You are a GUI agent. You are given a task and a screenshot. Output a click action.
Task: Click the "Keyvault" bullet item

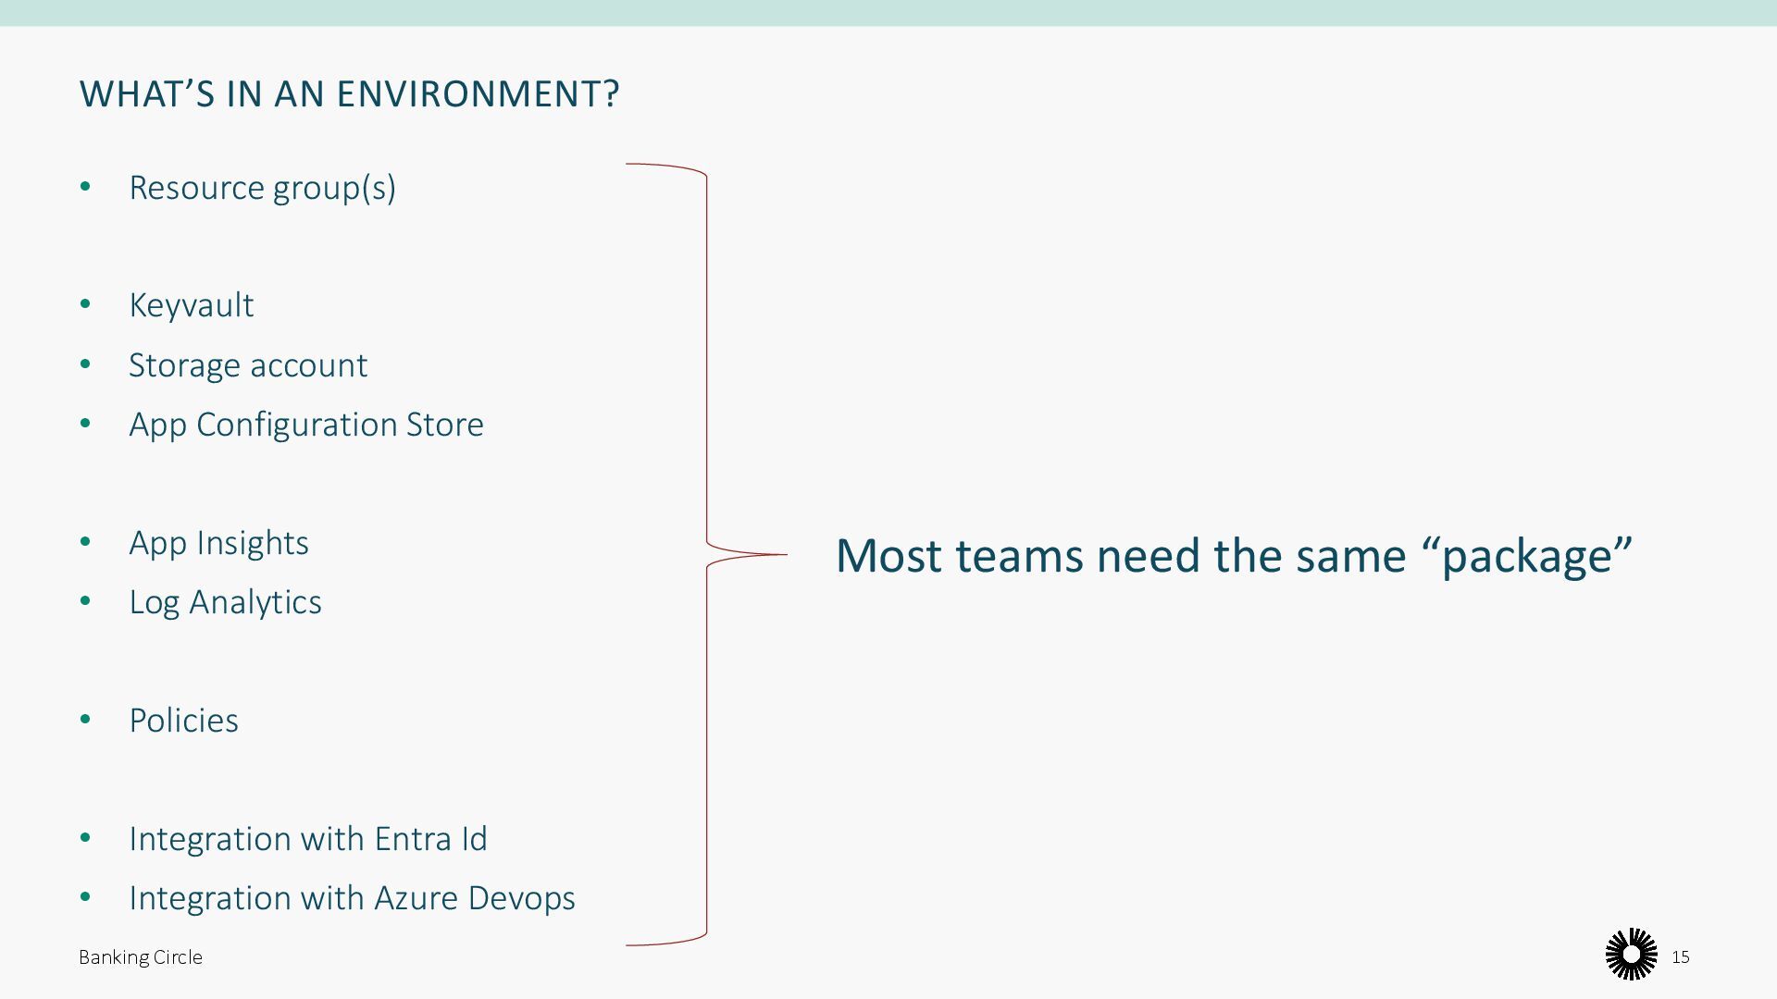coord(191,305)
